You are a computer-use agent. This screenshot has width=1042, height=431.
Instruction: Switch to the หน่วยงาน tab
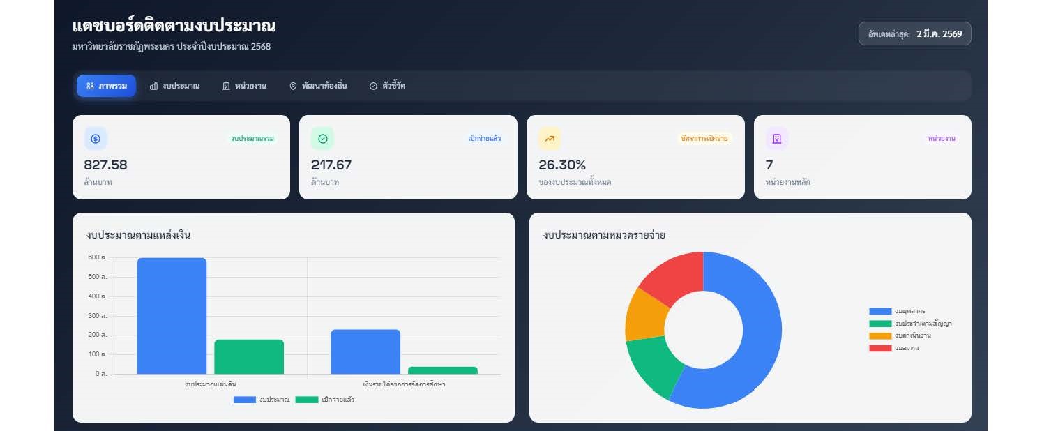click(x=244, y=86)
